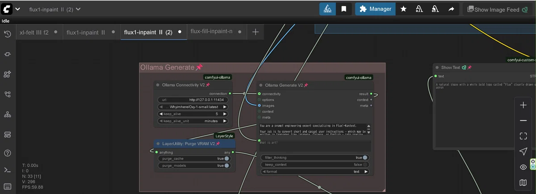This screenshot has width=536, height=194.
Task: Expand the chevron beside the ComfyUI logo
Action: [17, 9]
